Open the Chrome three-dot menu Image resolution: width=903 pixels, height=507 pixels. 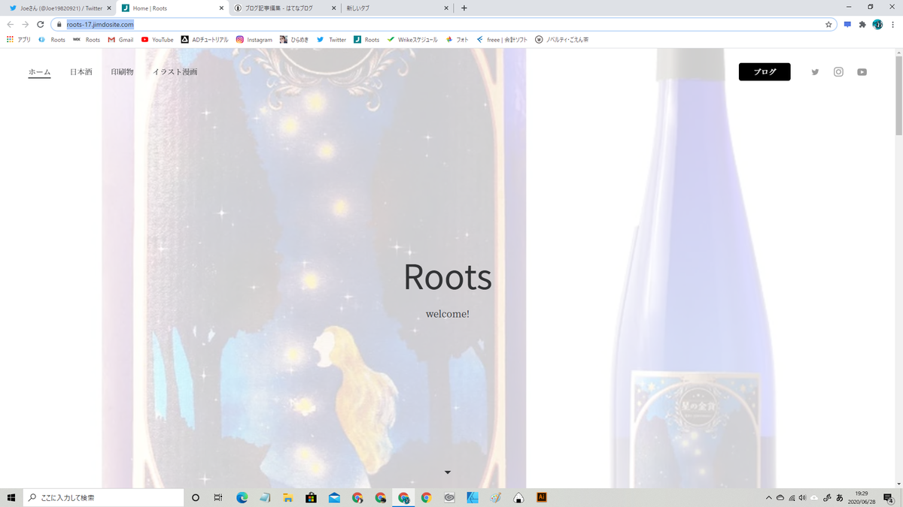tap(893, 24)
